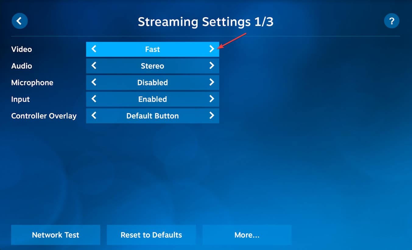Open the More... settings page
The height and width of the screenshot is (250, 412).
click(x=247, y=235)
